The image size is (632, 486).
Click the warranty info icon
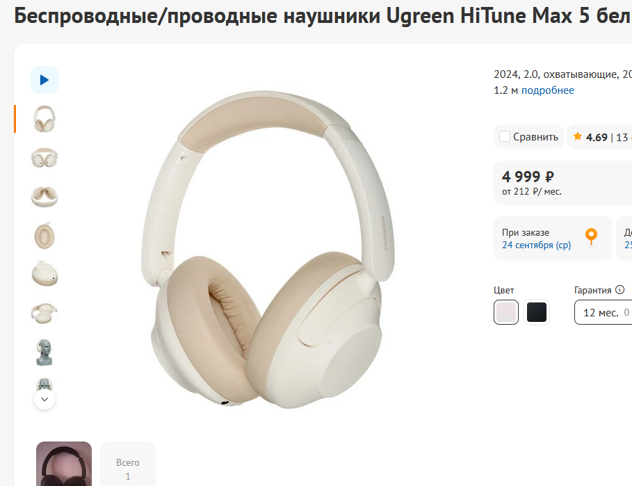click(620, 289)
